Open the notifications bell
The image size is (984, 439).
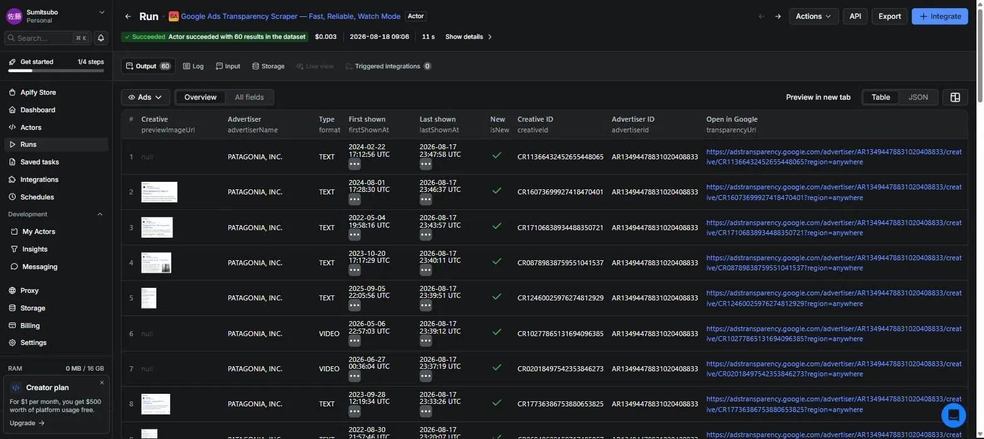click(x=100, y=38)
